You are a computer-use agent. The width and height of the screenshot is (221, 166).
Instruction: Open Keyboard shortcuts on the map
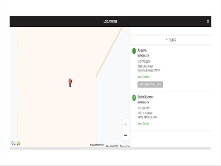click(97, 145)
